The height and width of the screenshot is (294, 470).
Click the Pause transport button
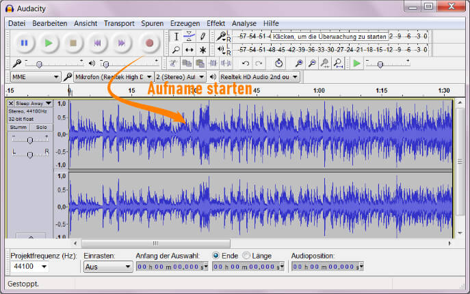(24, 43)
